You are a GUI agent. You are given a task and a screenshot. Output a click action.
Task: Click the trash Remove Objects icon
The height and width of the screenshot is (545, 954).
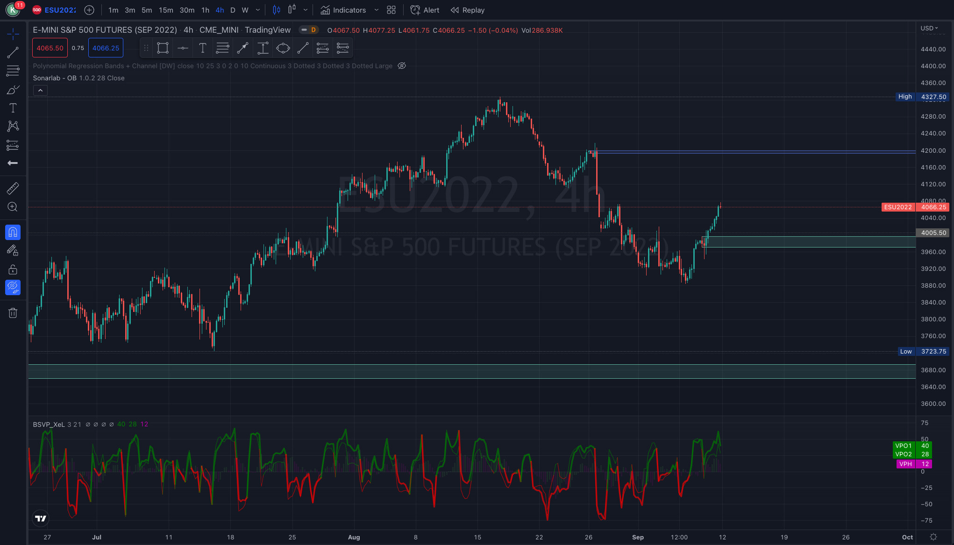pos(13,313)
